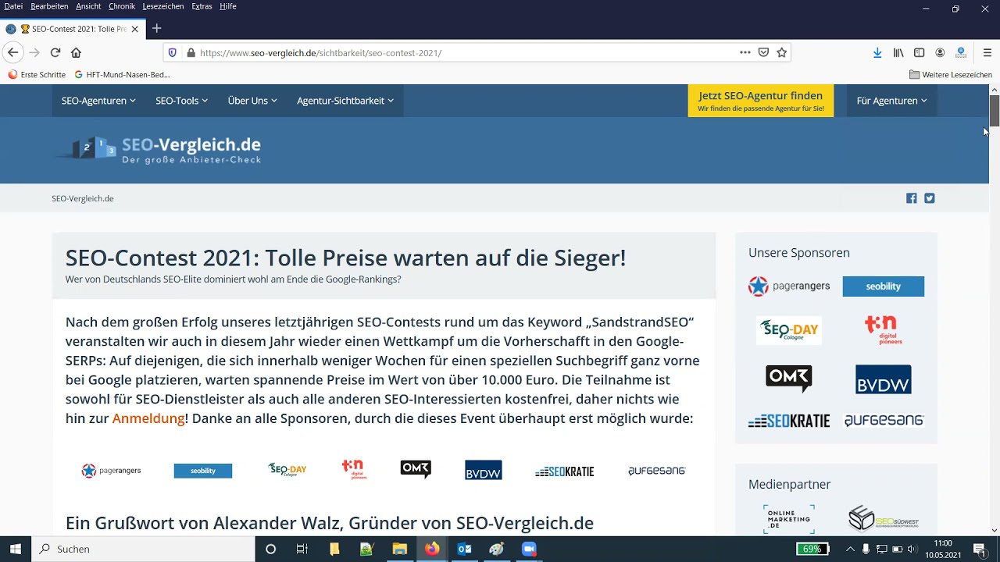Open the Firefox account icon
The image size is (1000, 562).
click(940, 52)
